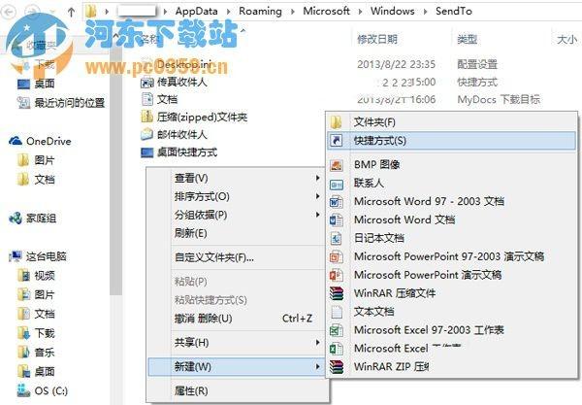Click the Microsoft Word 文档 icon
This screenshot has height=405, width=582.
(x=337, y=219)
